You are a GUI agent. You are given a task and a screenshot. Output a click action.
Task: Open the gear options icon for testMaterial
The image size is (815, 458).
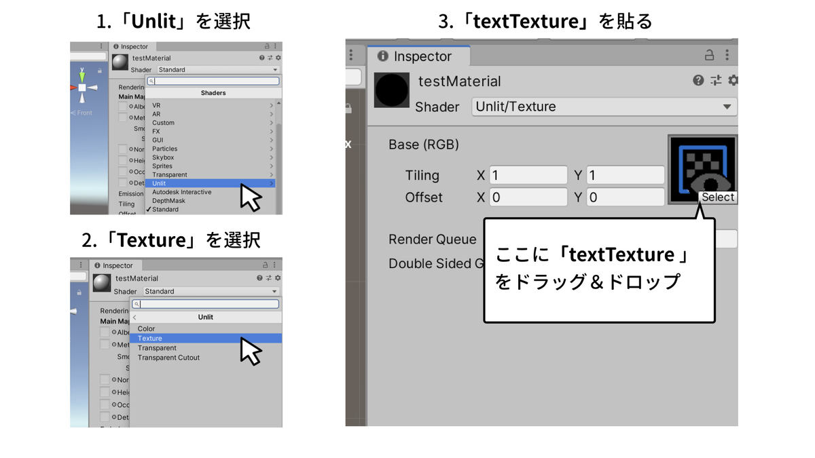tap(733, 80)
